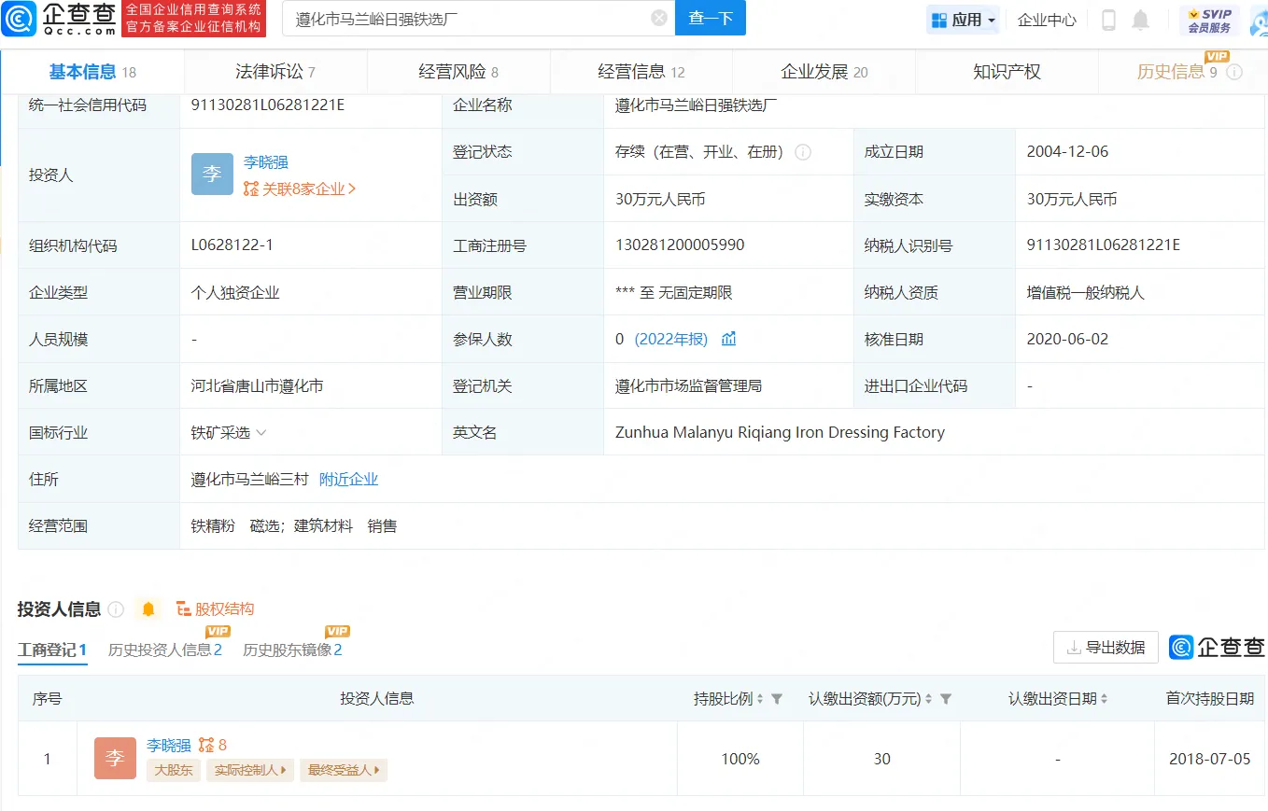Click the 导出数据 export button
The image size is (1268, 811).
[1106, 647]
